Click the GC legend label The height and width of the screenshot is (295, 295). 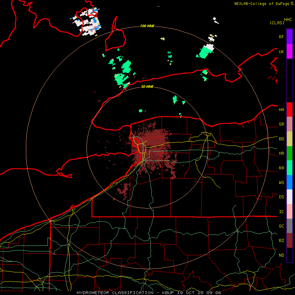[x=281, y=226]
